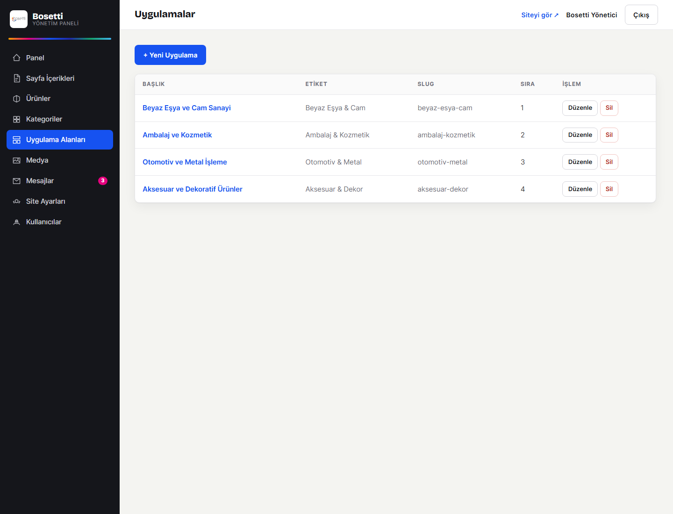Click the Uygulamalar page heading
The width and height of the screenshot is (673, 514).
[x=165, y=14]
